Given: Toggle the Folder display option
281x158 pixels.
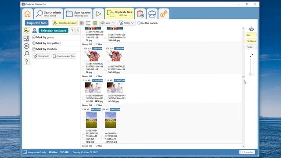Looking at the screenshot, I should (251, 47).
